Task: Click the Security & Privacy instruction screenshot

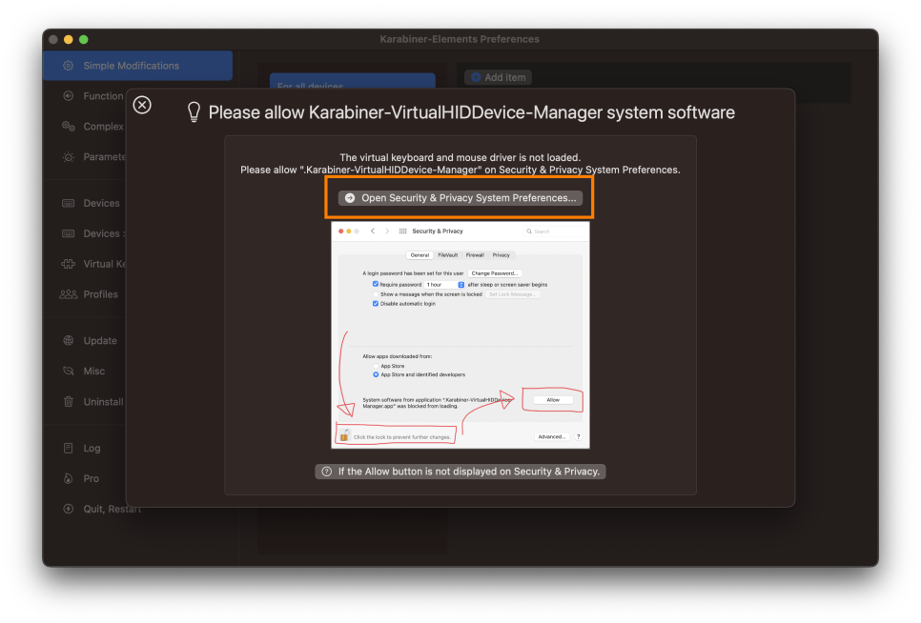Action: [x=460, y=335]
